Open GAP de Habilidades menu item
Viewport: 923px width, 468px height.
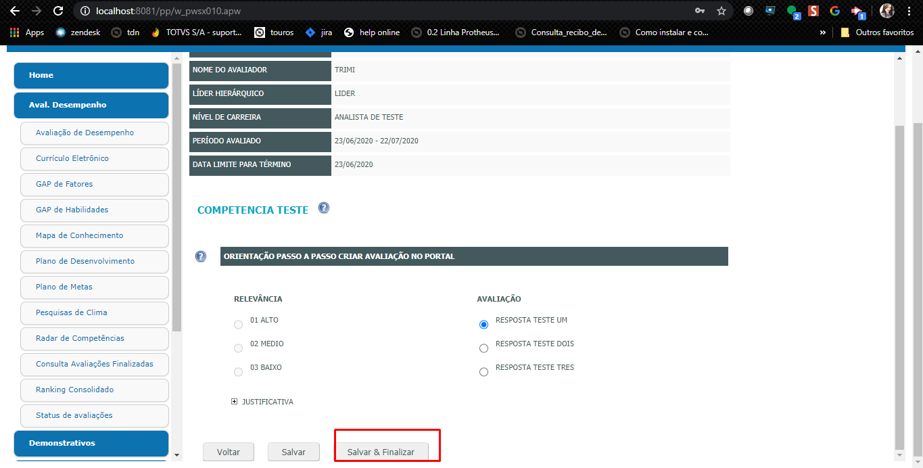point(95,210)
